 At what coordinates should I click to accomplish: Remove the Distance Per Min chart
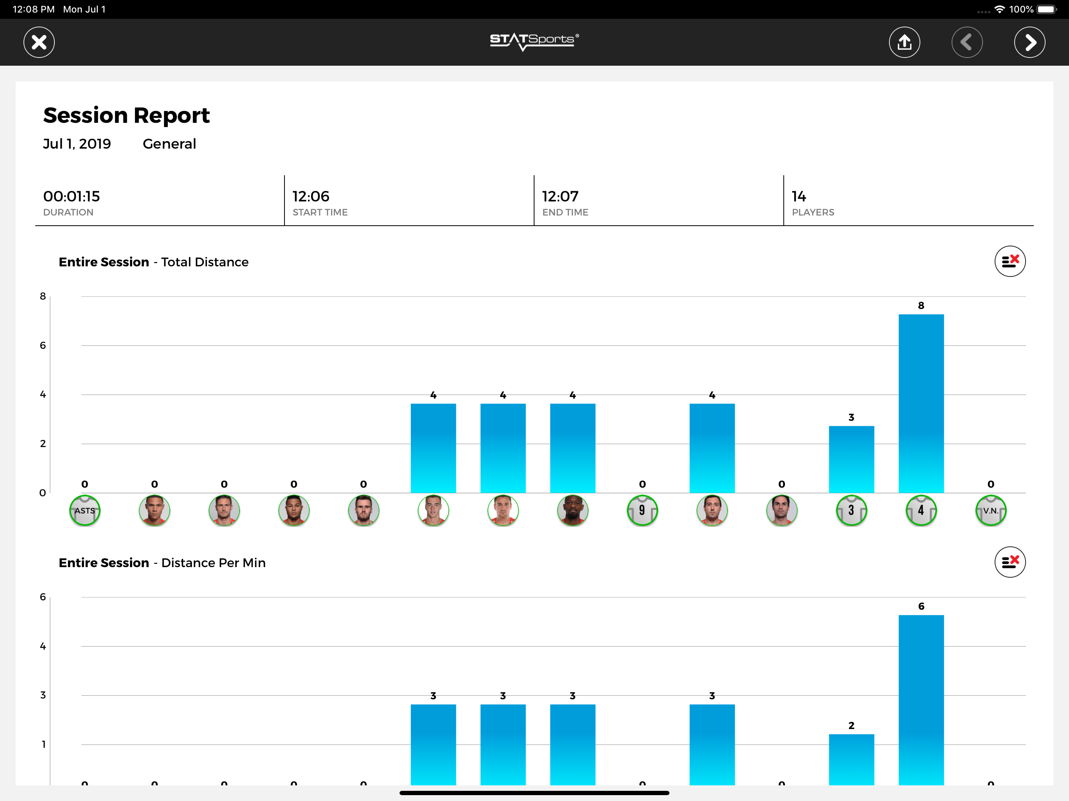(1010, 562)
